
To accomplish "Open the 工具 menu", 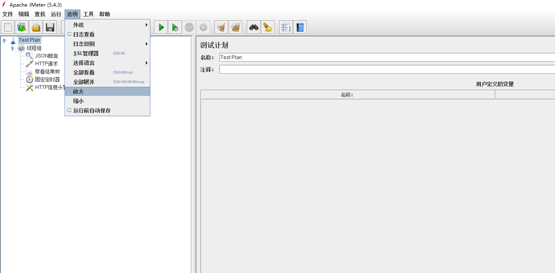I will [89, 14].
